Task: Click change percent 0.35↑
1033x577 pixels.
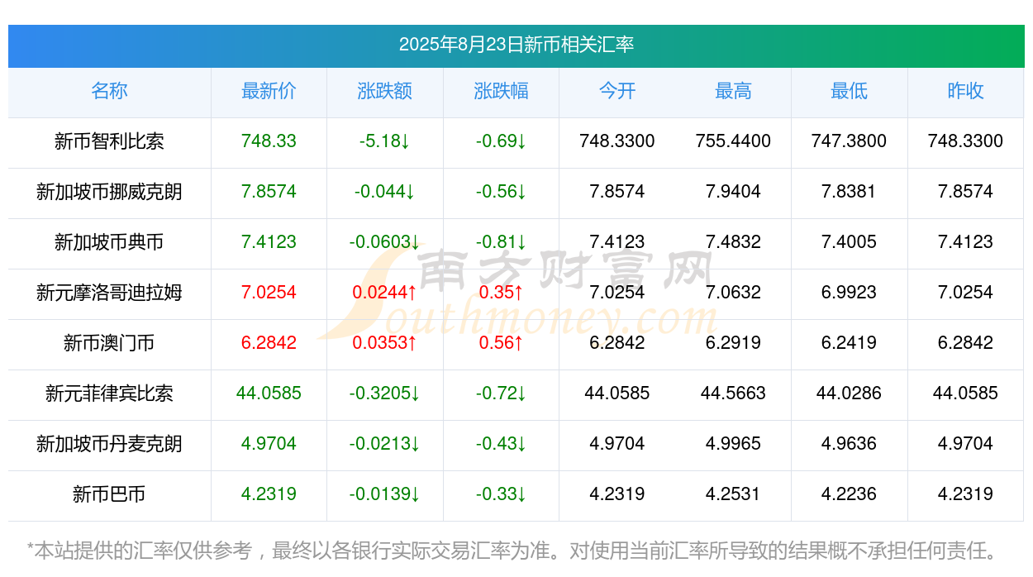Action: tap(501, 293)
